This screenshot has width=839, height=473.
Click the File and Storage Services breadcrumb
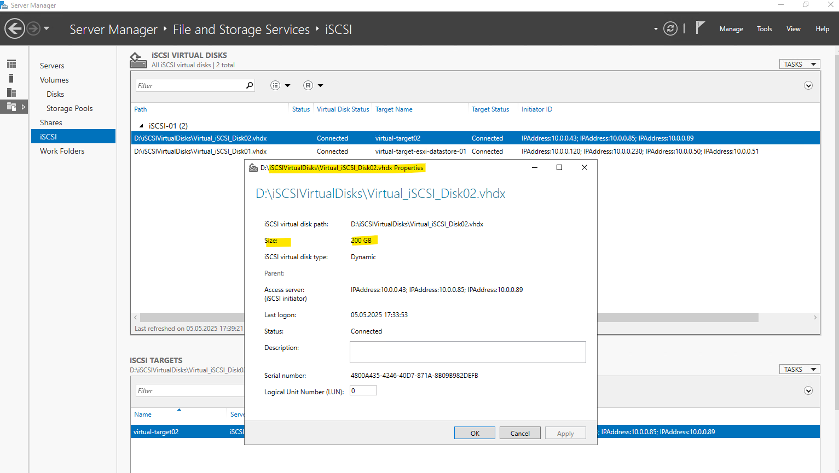(x=241, y=30)
